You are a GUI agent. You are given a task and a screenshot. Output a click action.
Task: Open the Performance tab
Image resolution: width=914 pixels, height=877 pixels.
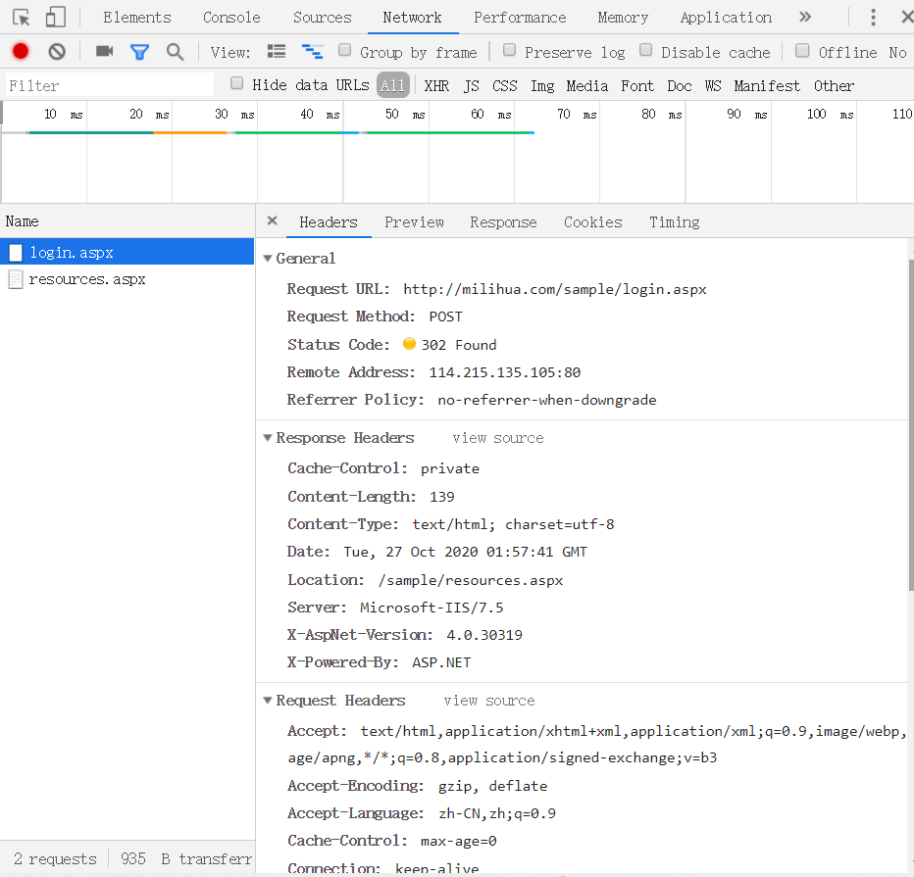pos(520,18)
